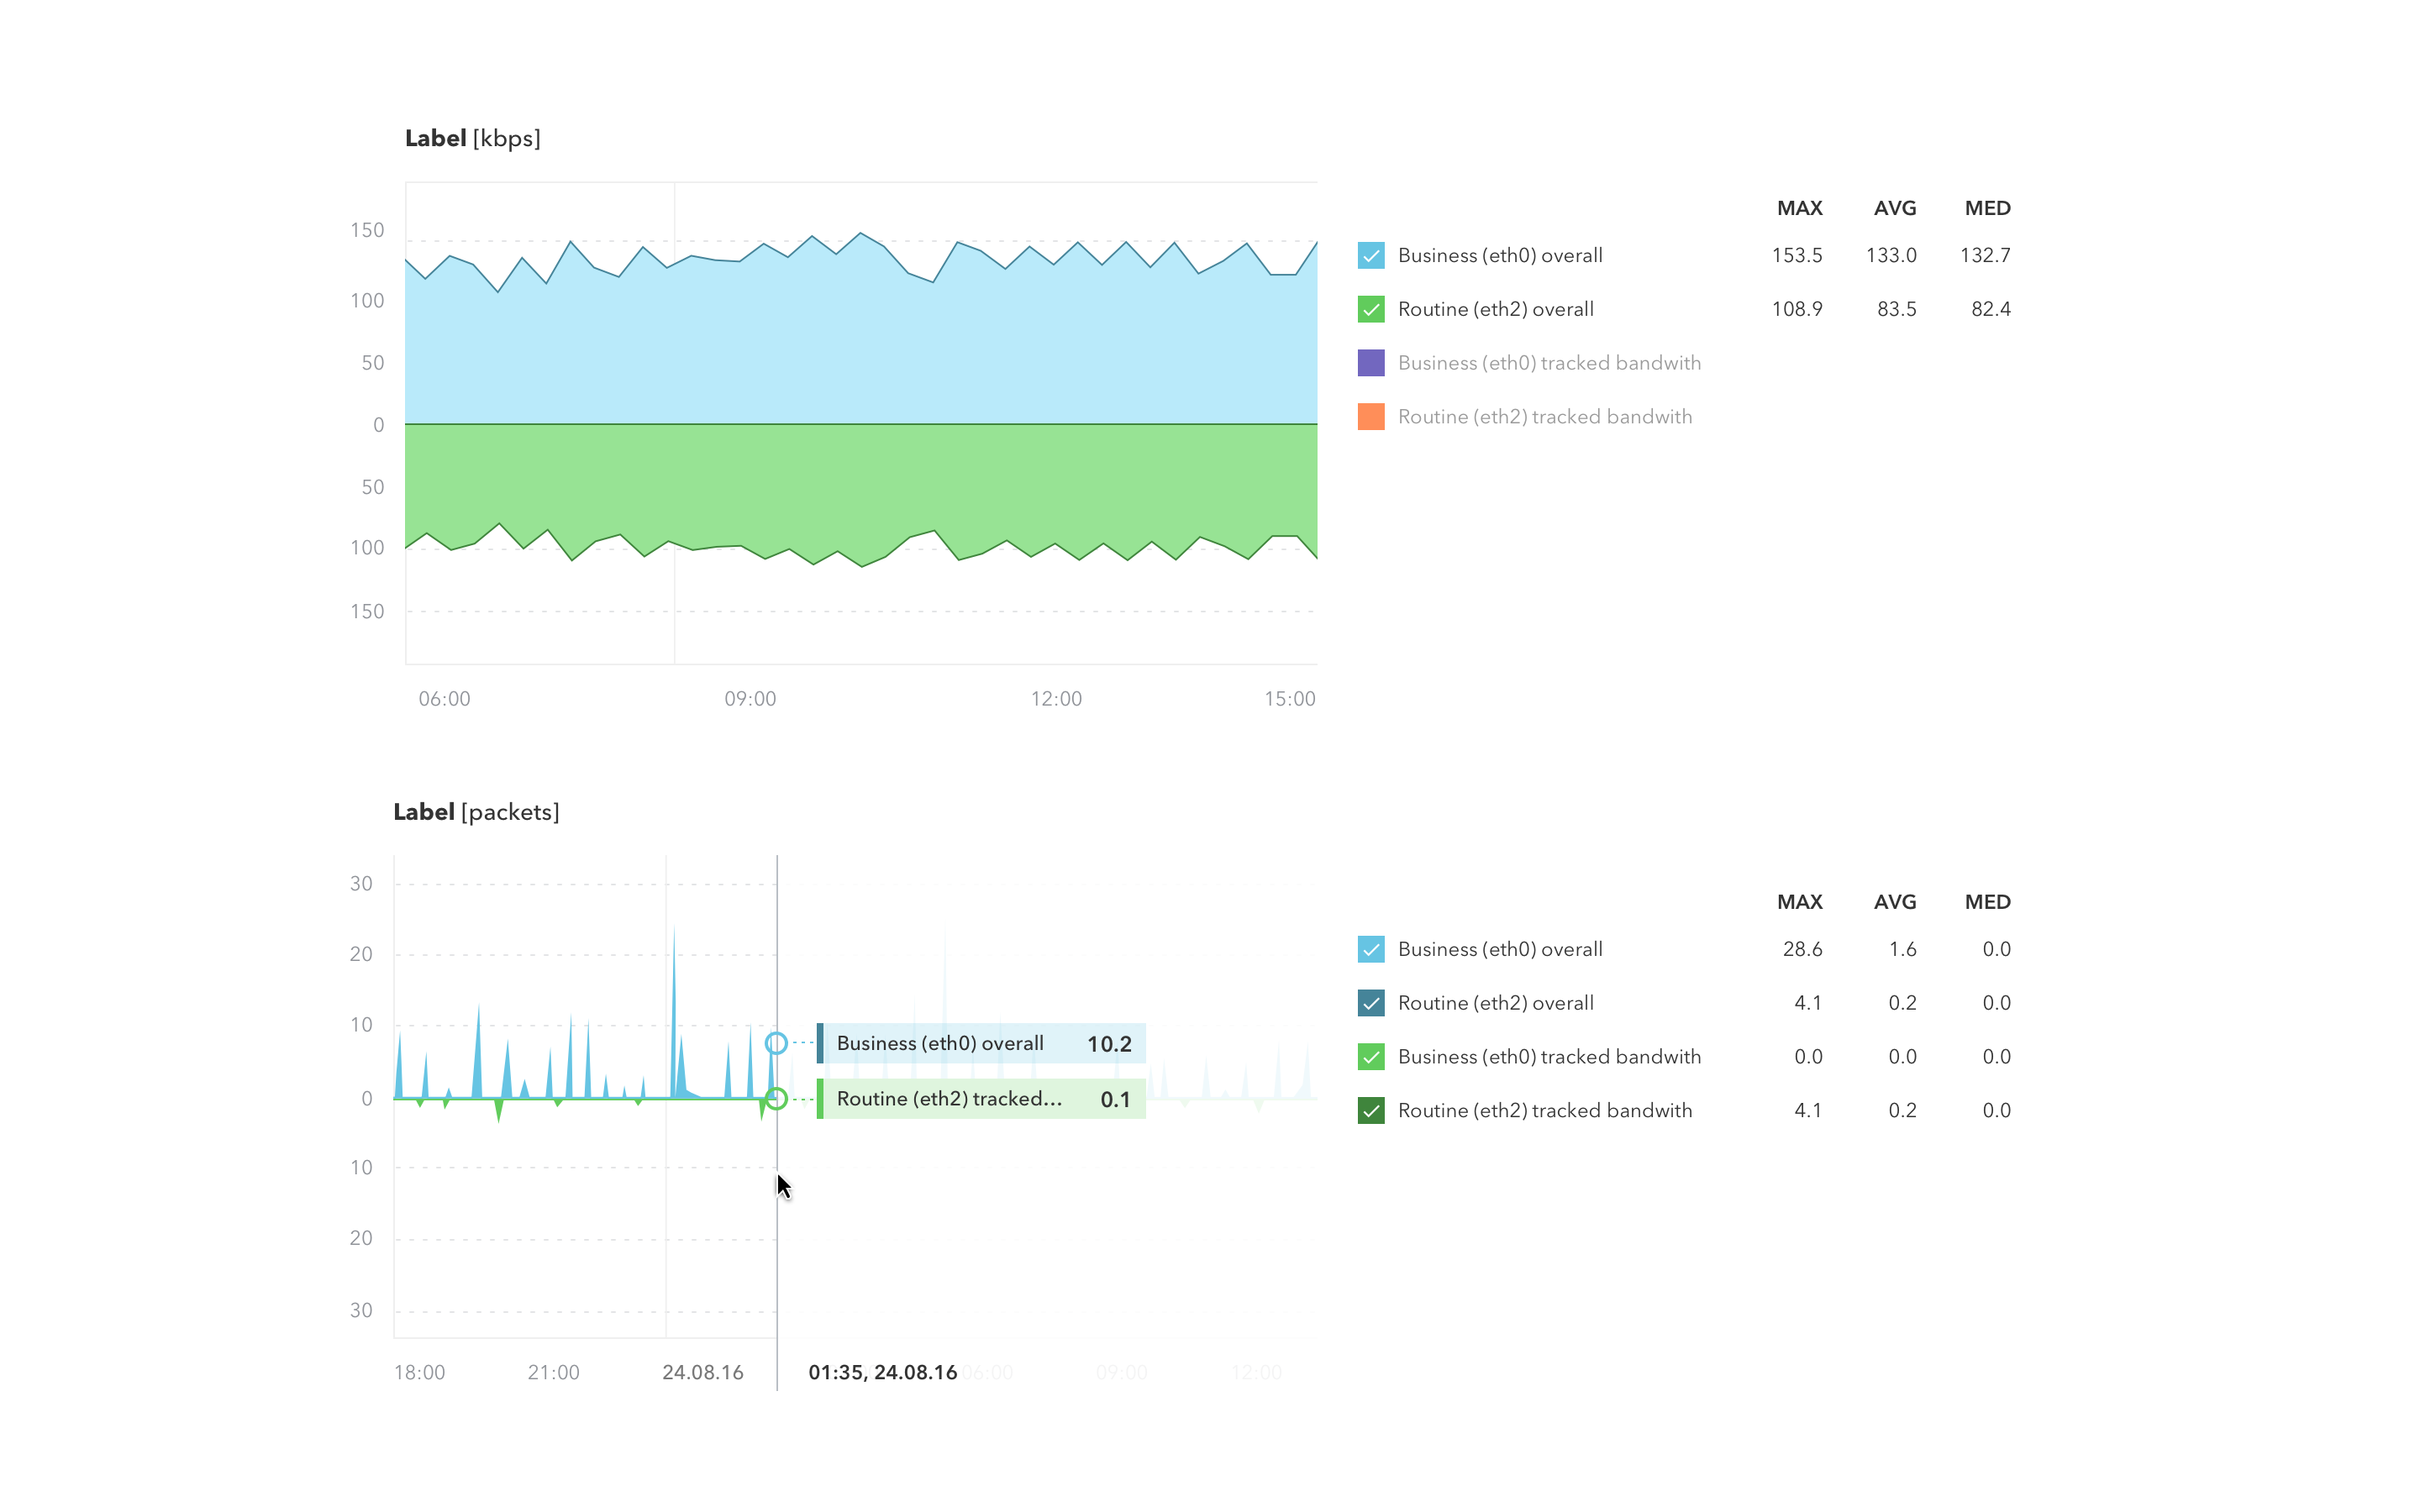Image resolution: width=2420 pixels, height=1512 pixels.
Task: Click the 153.5 max value
Action: click(1797, 255)
